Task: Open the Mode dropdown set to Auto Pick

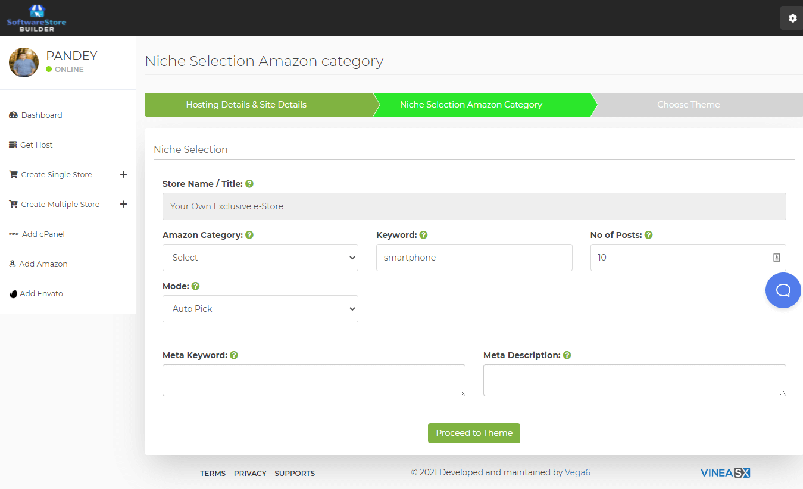Action: 260,309
